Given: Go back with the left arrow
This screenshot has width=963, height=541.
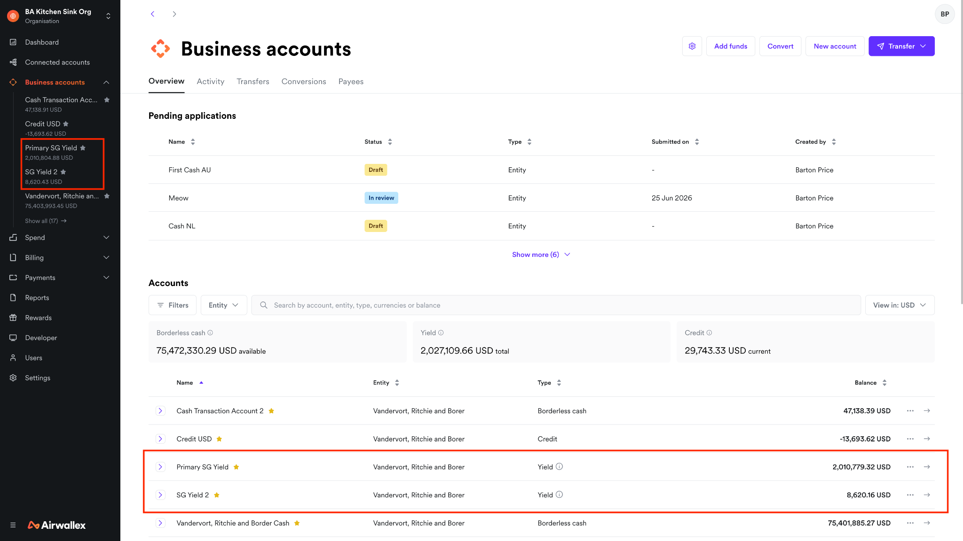Looking at the screenshot, I should pos(152,14).
